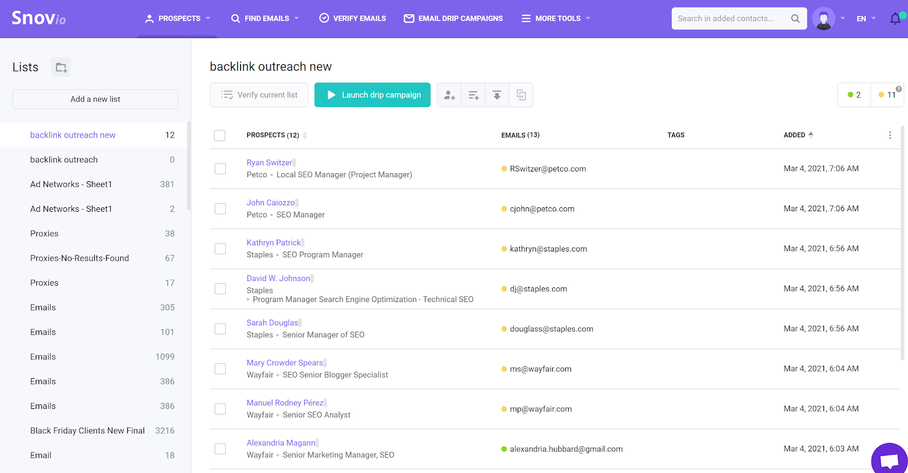Select the backlink outreach new list
The image size is (908, 473).
coord(94,135)
